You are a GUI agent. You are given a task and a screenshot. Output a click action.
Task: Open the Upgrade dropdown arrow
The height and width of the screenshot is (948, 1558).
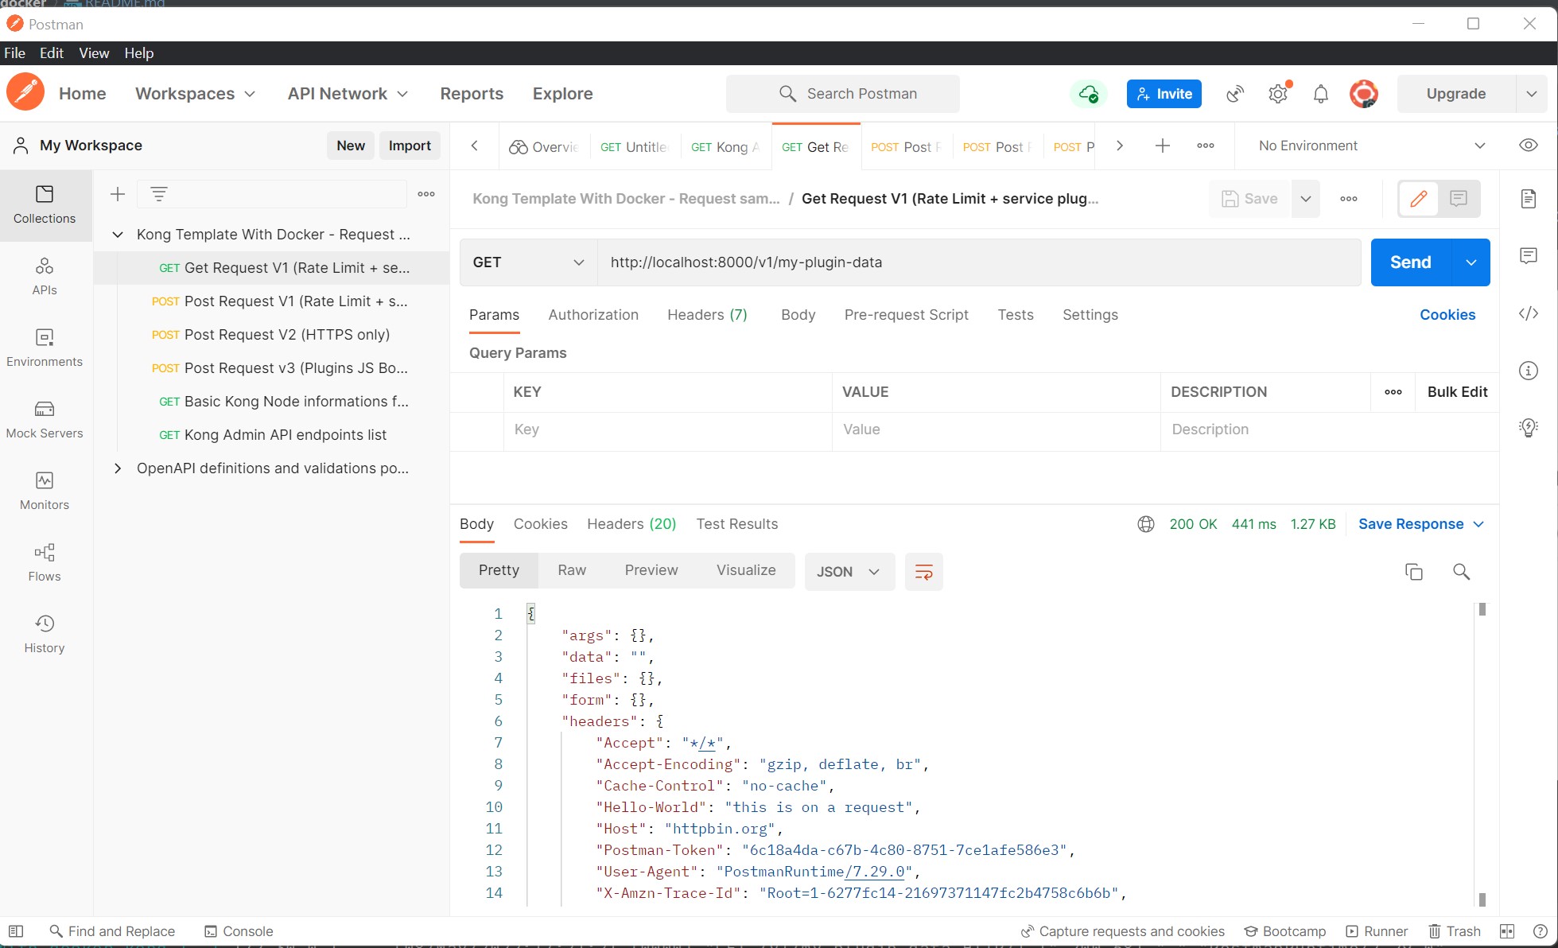[1532, 94]
